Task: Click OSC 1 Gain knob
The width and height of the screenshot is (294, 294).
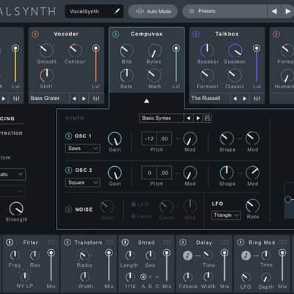Action: [x=115, y=139]
